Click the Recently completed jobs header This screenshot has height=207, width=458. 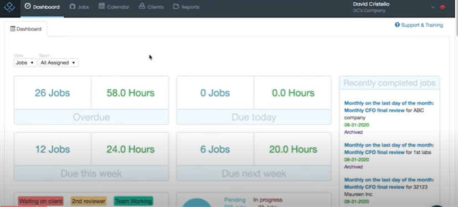(x=389, y=83)
